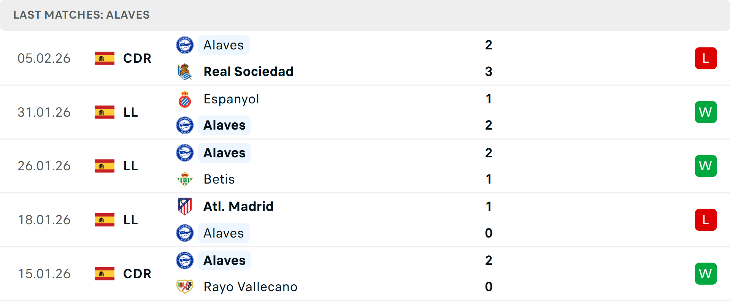Select the Rayo Vallecano club badge
The height and width of the screenshot is (301, 730).
click(x=185, y=287)
